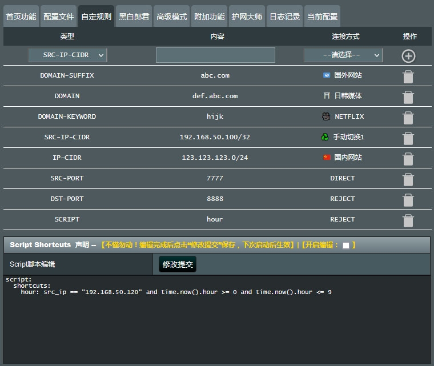Image resolution: width=434 pixels, height=366 pixels.
Task: Trash the 192.168.50.100/32 SRC-IP-CIDR rule
Action: [408, 138]
